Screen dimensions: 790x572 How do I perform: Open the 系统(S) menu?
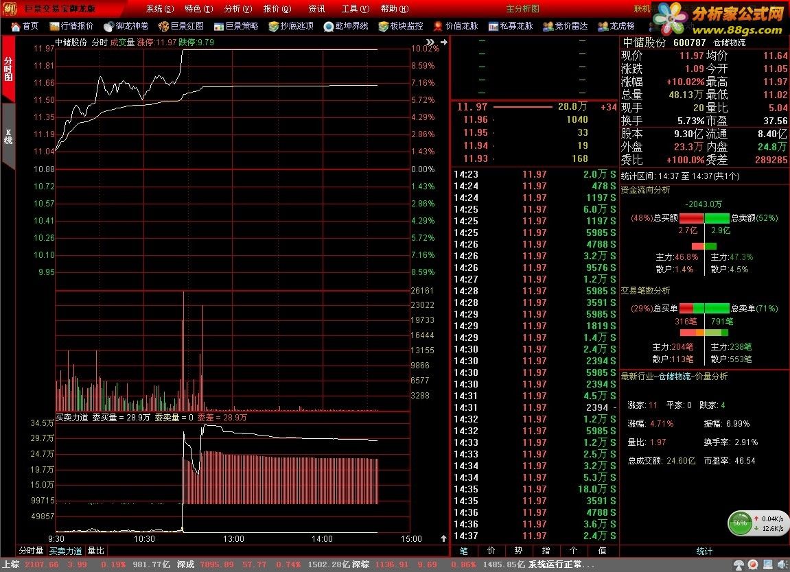(160, 8)
